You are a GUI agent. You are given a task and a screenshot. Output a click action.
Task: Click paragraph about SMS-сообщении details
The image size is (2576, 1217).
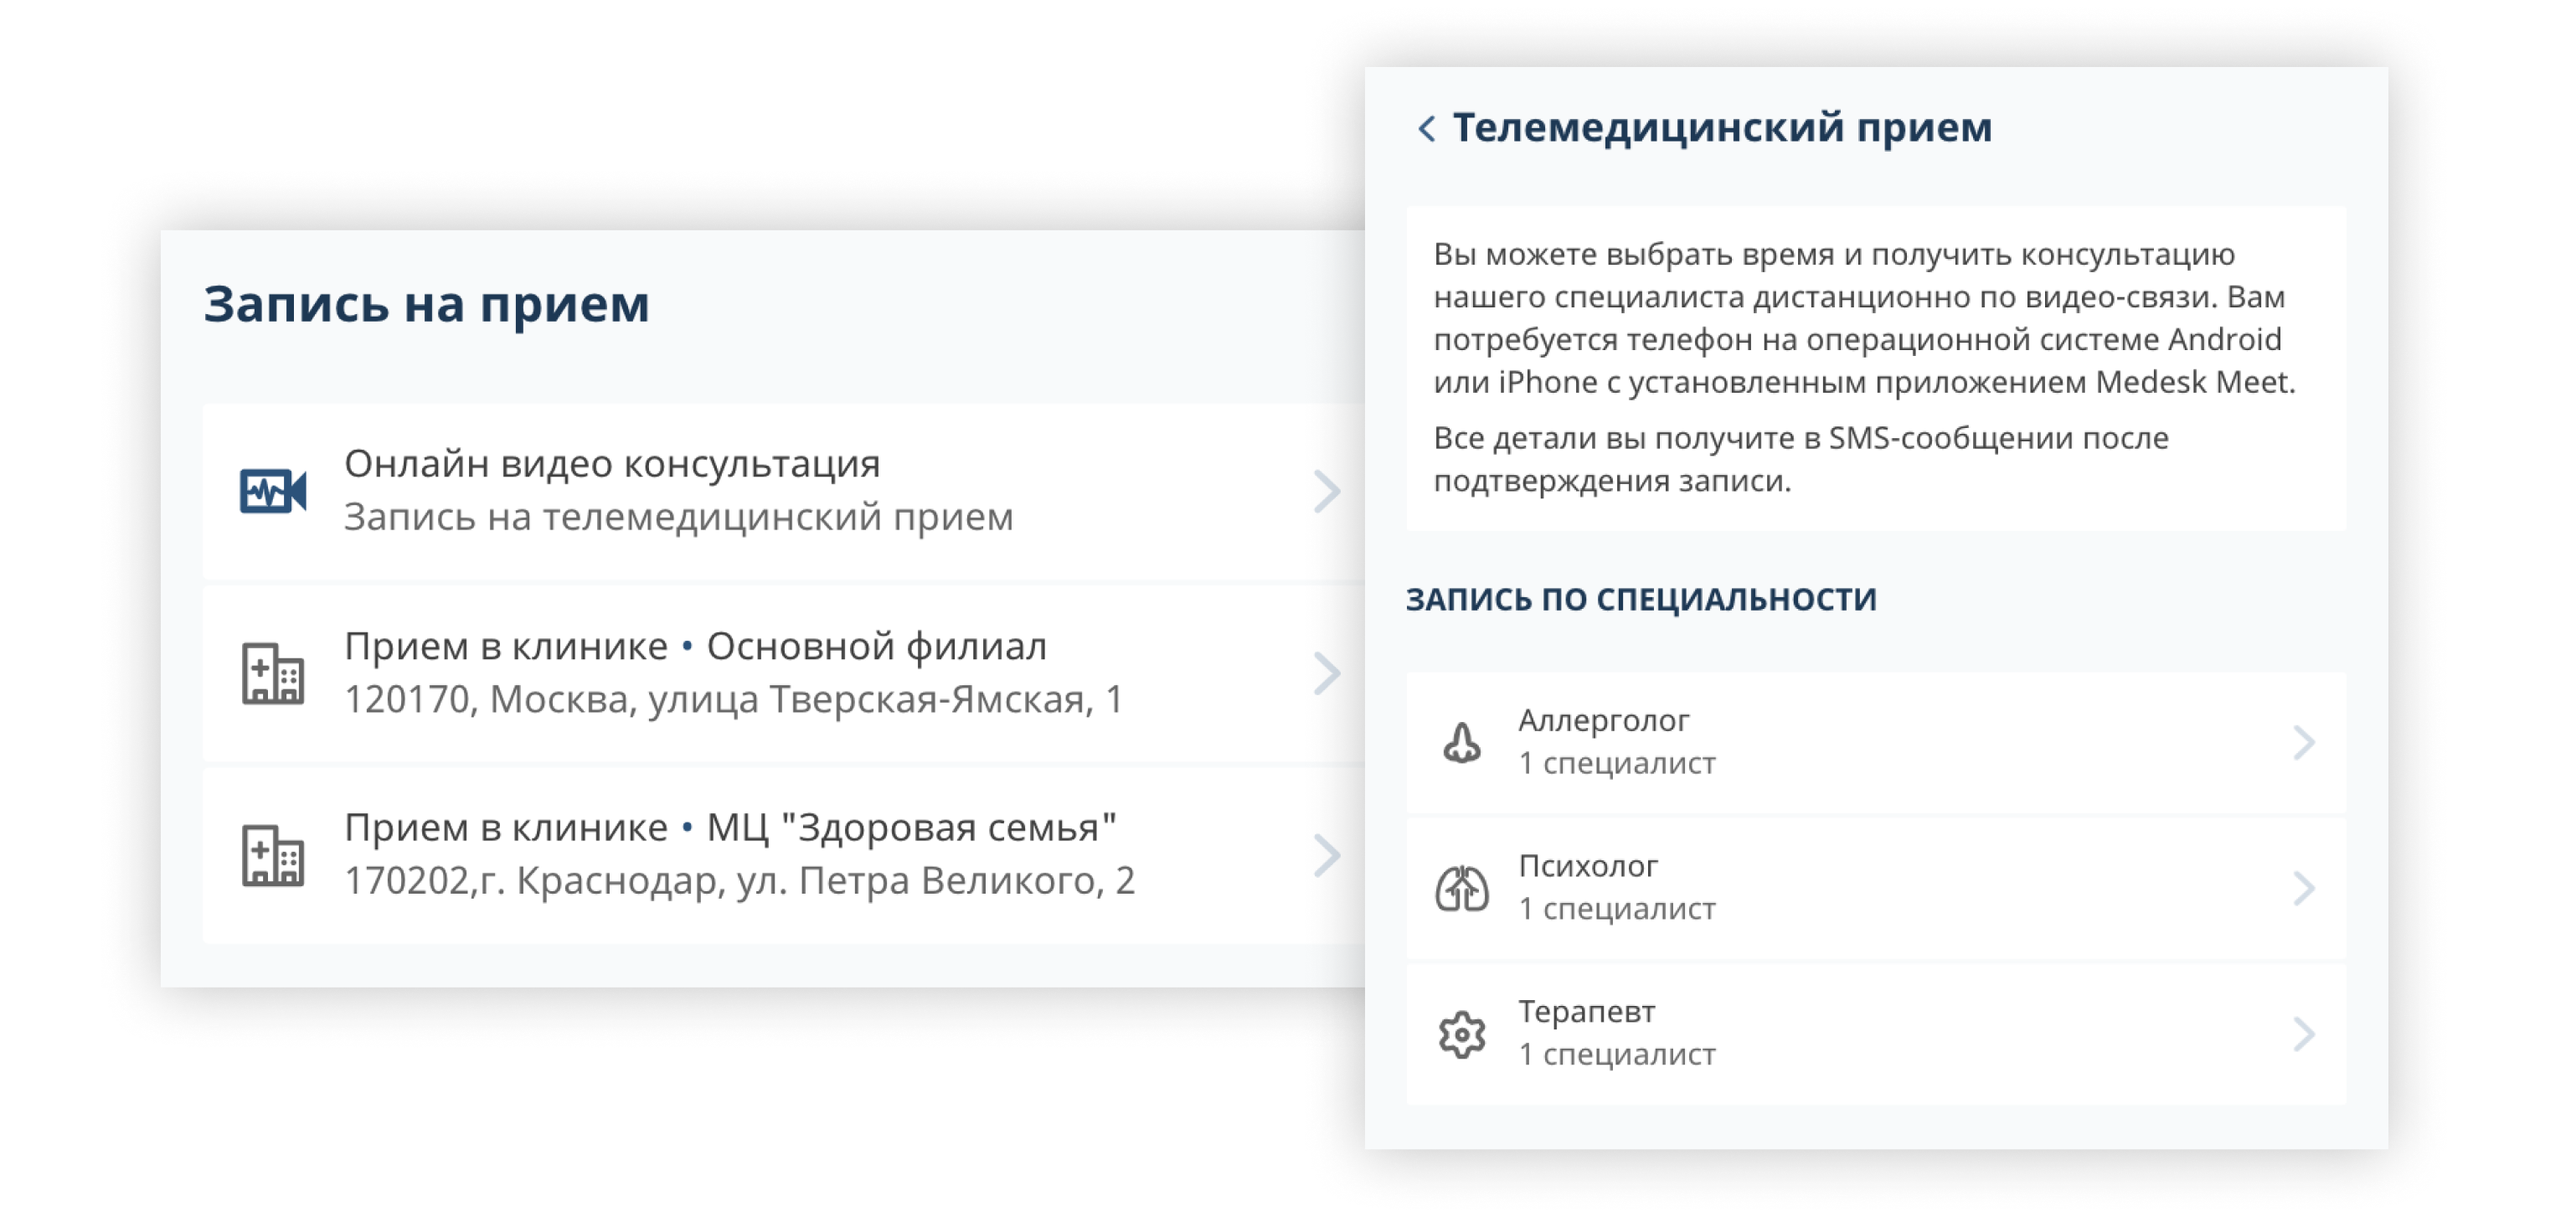(1801, 459)
